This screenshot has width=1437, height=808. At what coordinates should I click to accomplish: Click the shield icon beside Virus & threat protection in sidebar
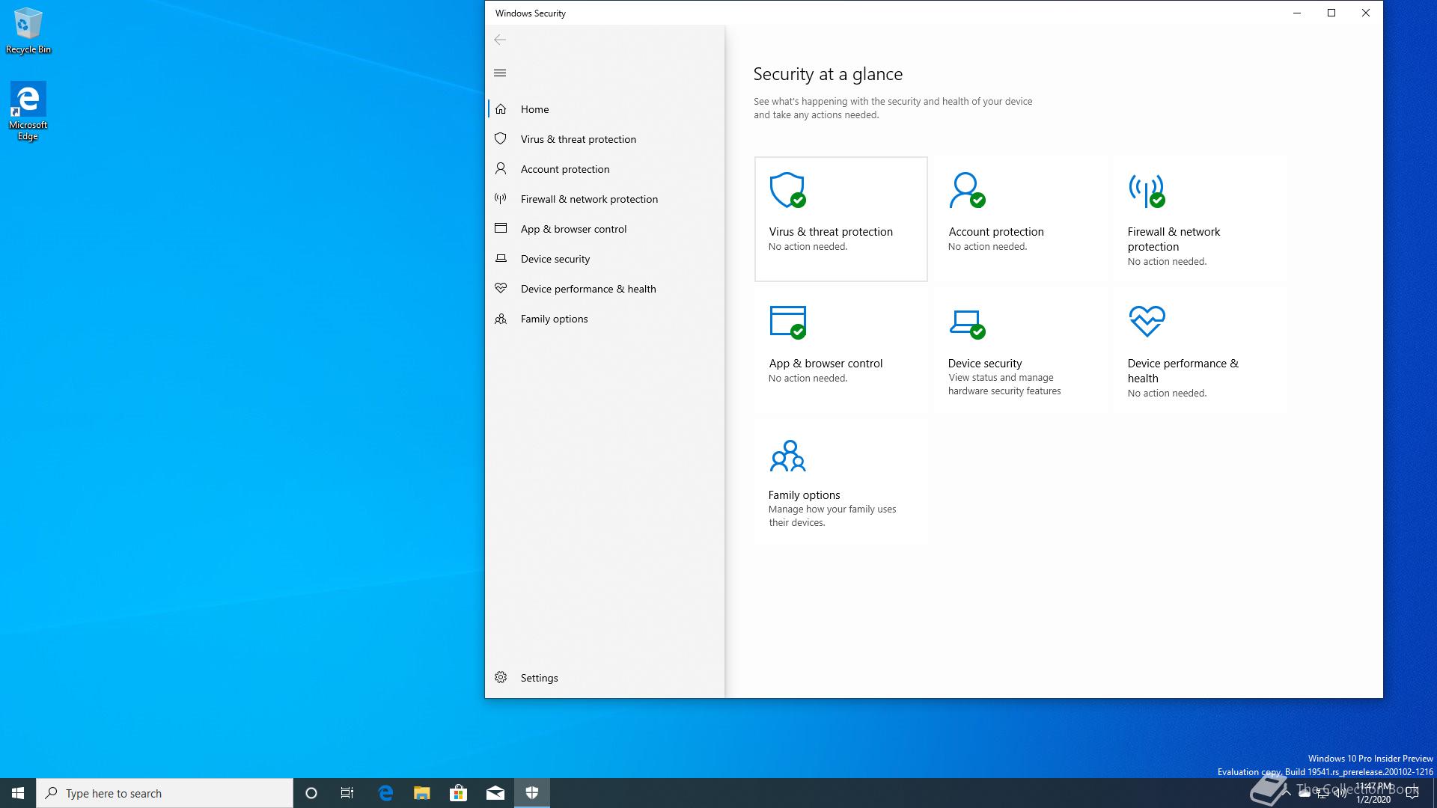[501, 138]
